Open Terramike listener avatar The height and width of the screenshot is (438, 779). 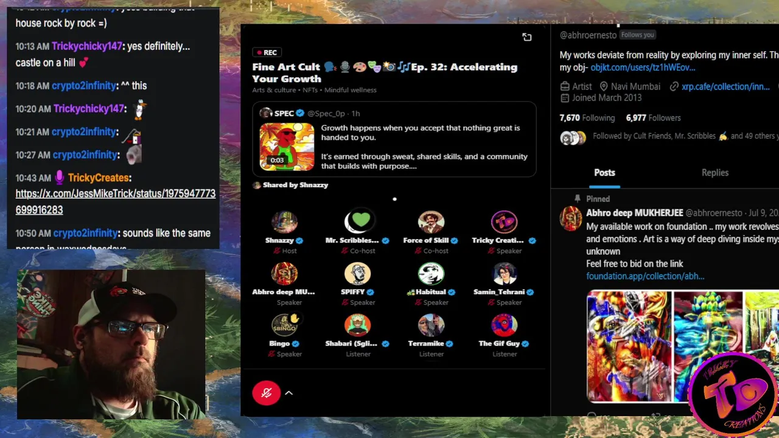click(431, 325)
